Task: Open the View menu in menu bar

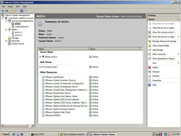Action: click(x=18, y=6)
